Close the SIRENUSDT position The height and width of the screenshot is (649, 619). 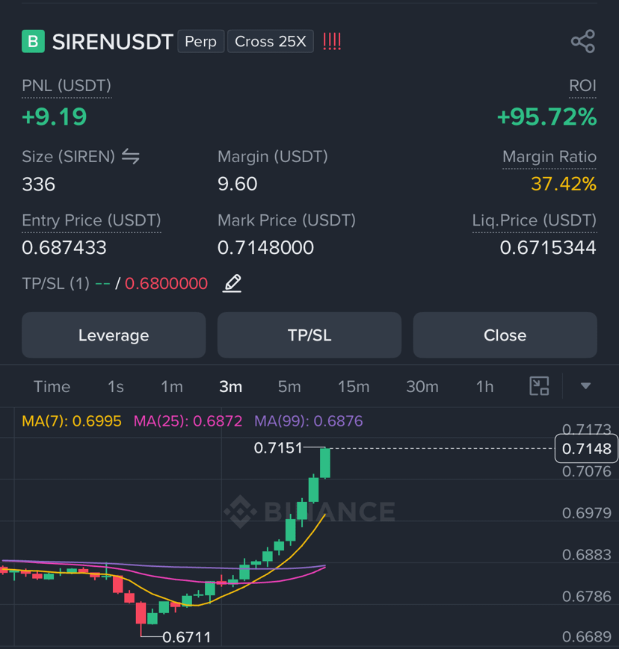click(505, 335)
